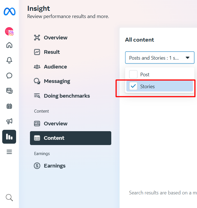Image resolution: width=197 pixels, height=208 pixels.
Task: Open Doing benchmarks section
Action: pyautogui.click(x=70, y=96)
